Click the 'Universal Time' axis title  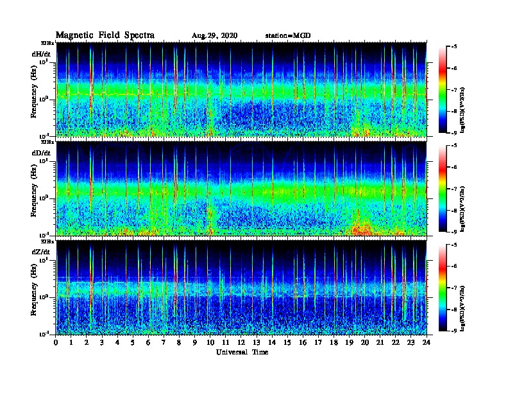click(x=242, y=352)
